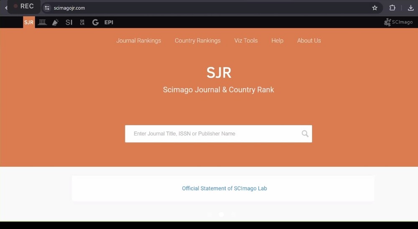Click the site information icon in address bar
Viewport: 418px width, 229px height.
(47, 8)
